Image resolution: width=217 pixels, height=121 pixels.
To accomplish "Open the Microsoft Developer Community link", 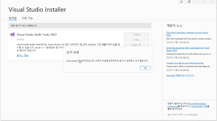I will click(x=187, y=105).
